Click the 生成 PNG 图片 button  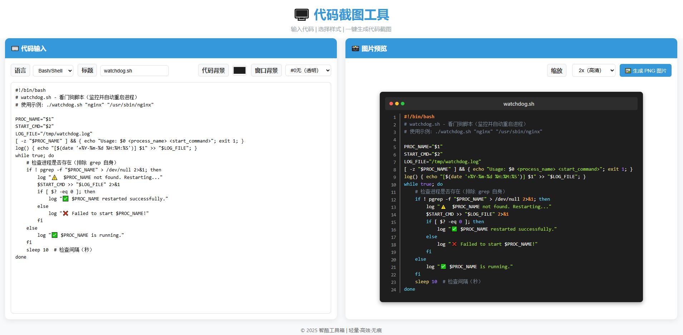click(645, 70)
